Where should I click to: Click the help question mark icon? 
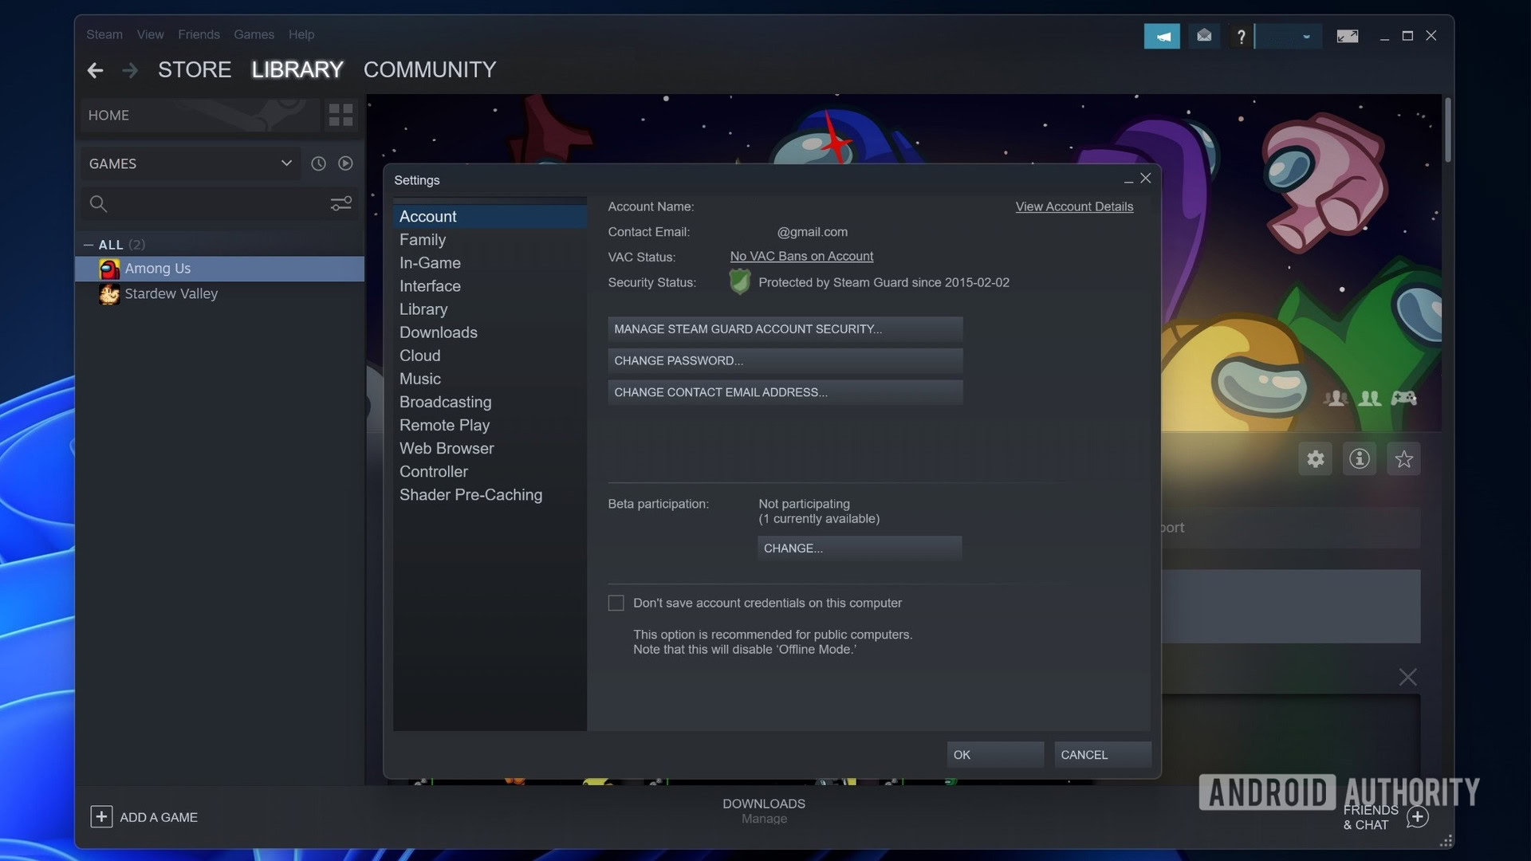(1238, 35)
